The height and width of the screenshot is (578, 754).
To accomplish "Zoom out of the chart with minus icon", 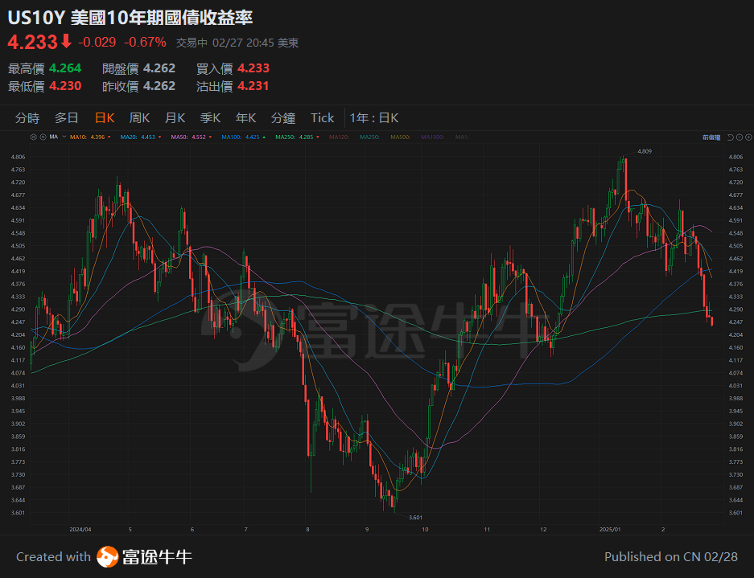I will pyautogui.click(x=739, y=137).
